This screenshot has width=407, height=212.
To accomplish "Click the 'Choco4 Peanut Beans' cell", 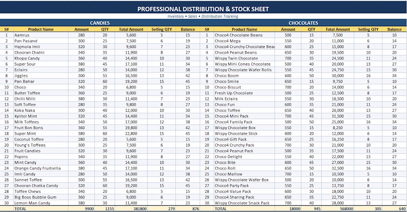I will click(x=244, y=53).
